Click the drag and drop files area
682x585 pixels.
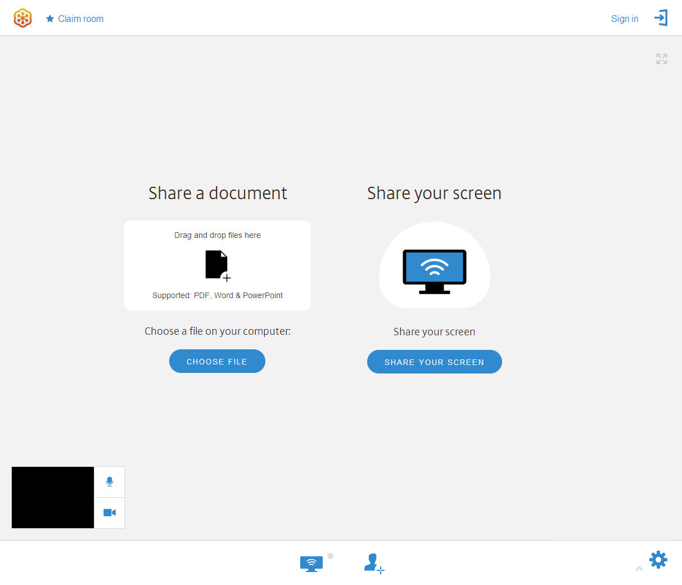[x=218, y=265]
